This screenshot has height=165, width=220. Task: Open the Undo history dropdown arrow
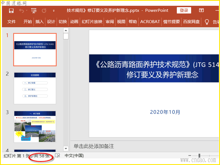coord(27,10)
